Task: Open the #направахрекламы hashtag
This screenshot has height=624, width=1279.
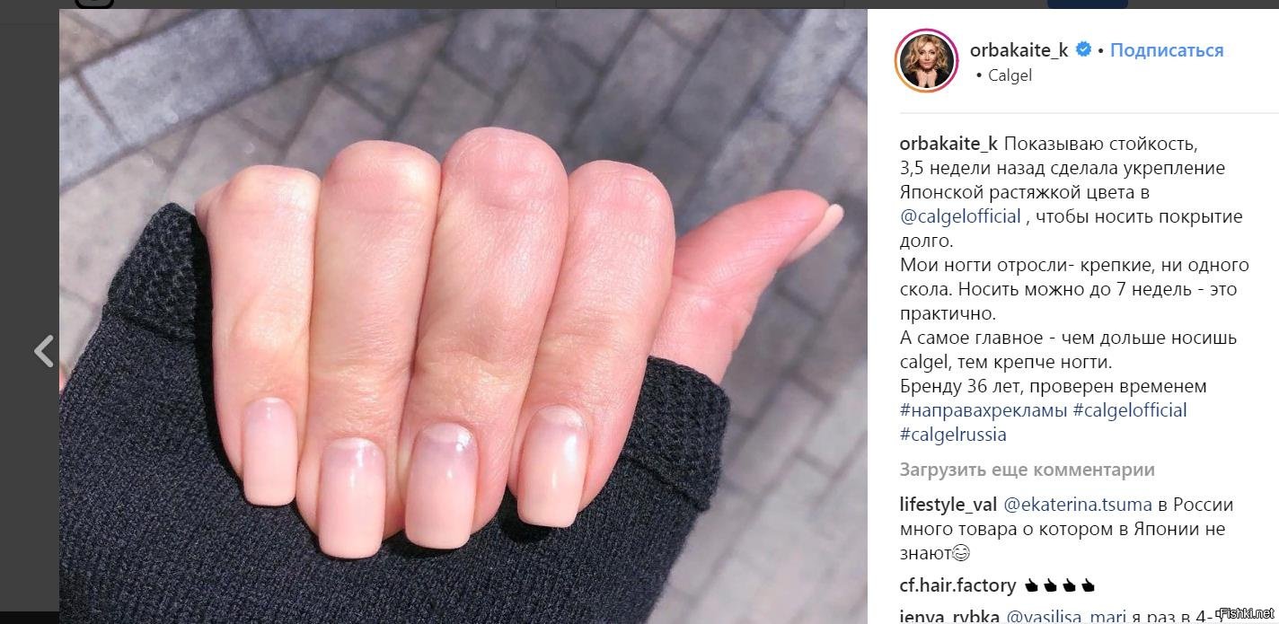Action: [x=984, y=410]
